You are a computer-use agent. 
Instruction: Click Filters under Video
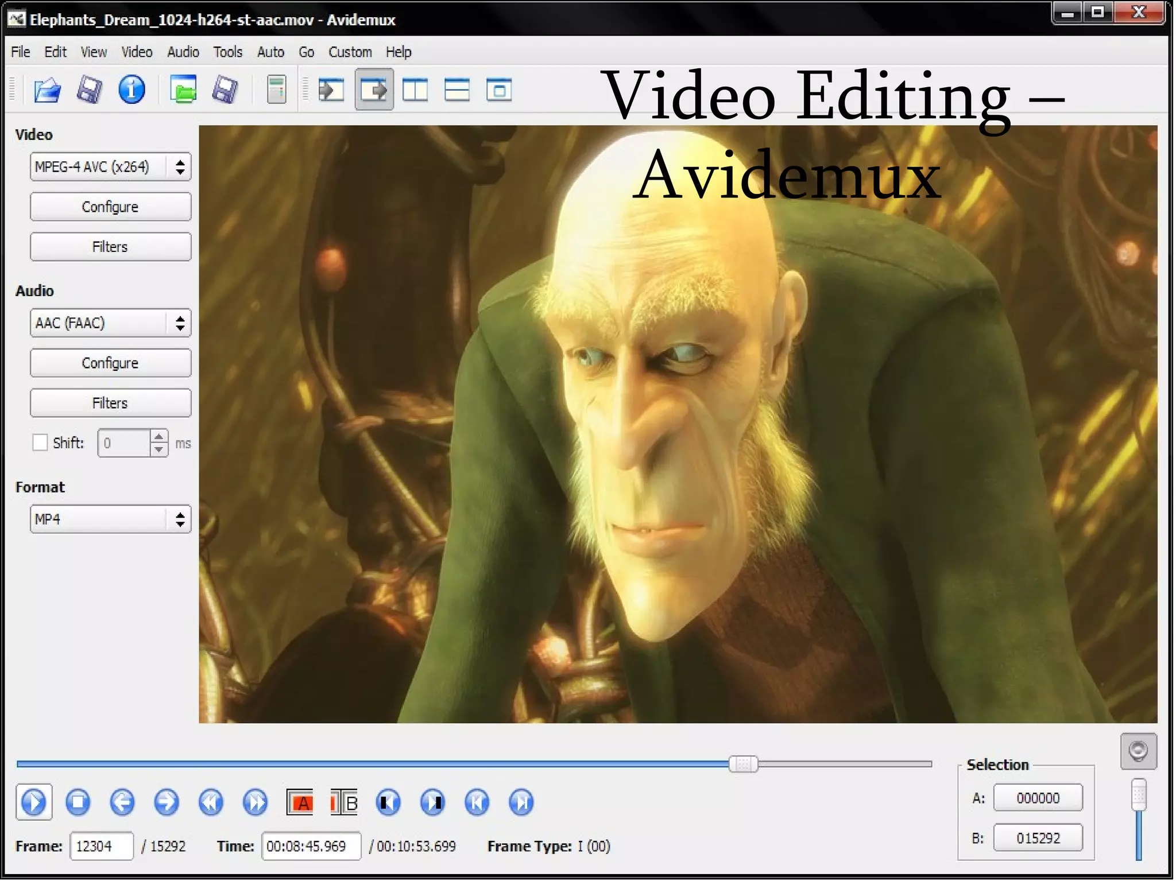click(x=110, y=247)
